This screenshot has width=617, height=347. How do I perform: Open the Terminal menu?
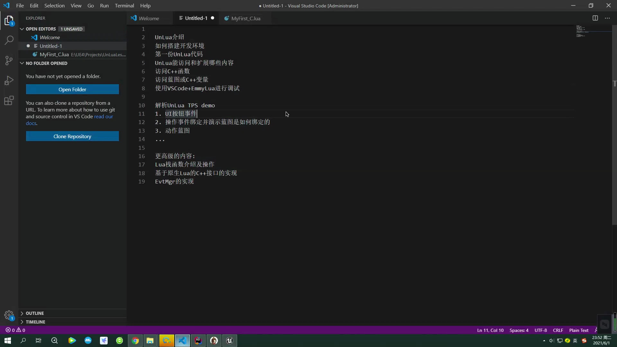124,5
